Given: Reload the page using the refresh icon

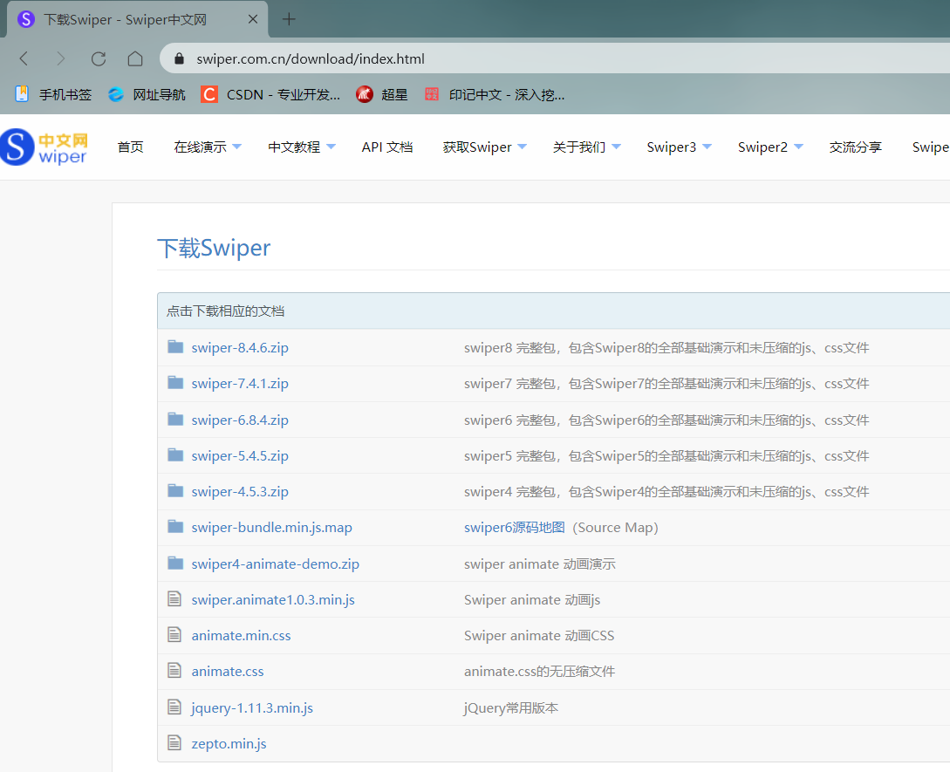Looking at the screenshot, I should tap(96, 58).
